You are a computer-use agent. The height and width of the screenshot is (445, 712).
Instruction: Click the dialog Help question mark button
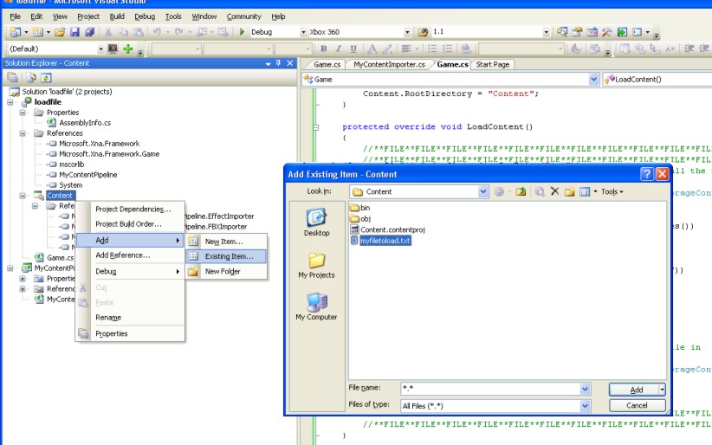pos(647,174)
